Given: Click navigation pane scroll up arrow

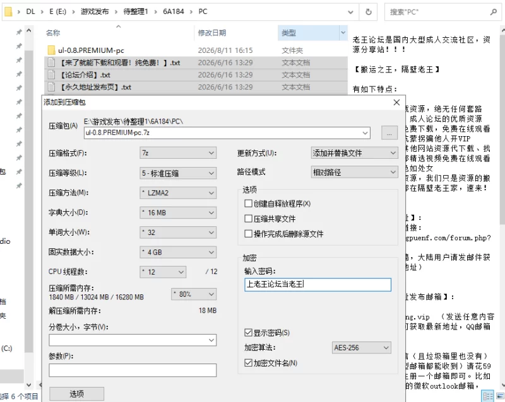Looking at the screenshot, I should 28,31.
